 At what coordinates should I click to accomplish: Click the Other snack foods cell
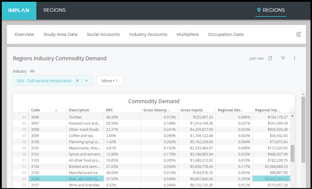click(x=85, y=129)
